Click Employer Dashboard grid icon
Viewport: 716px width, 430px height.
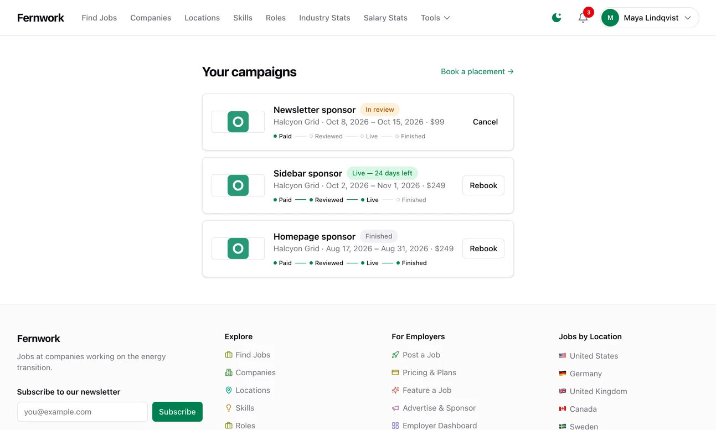pos(395,426)
